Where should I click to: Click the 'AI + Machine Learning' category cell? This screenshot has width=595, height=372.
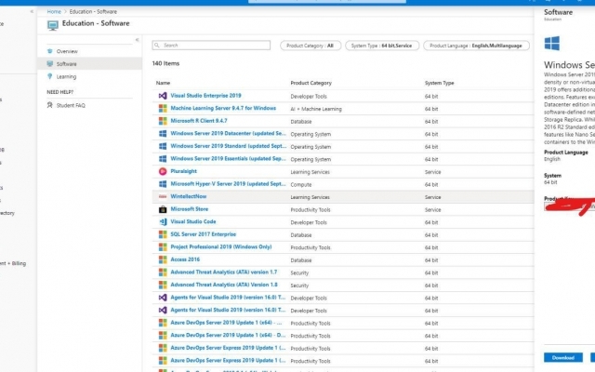coord(316,109)
